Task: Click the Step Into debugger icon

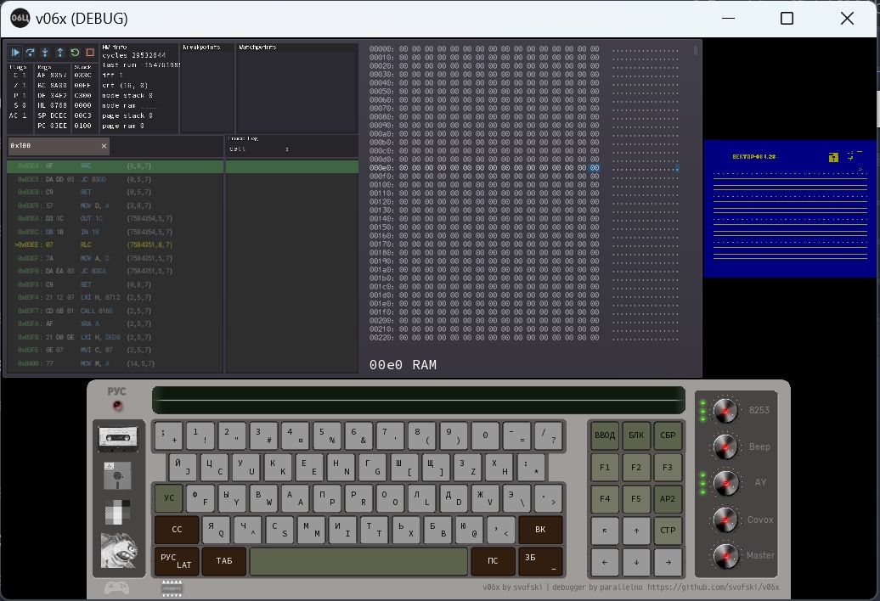Action: pyautogui.click(x=45, y=53)
